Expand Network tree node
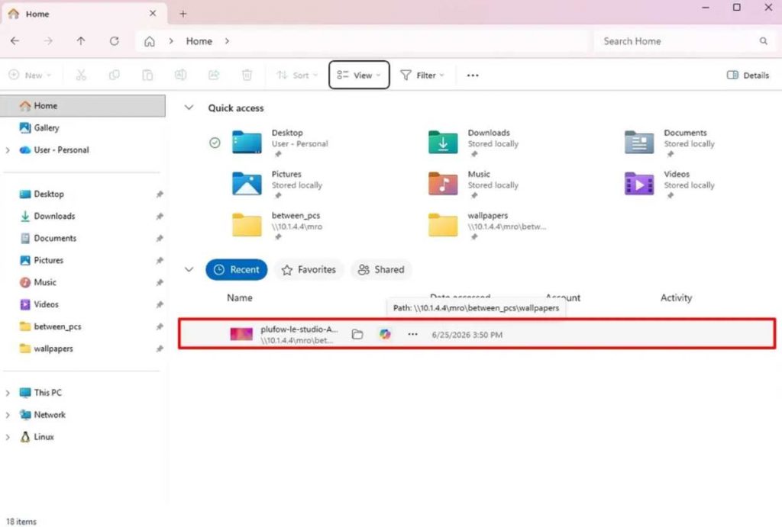Viewport: 782px width, 527px height. (x=8, y=414)
